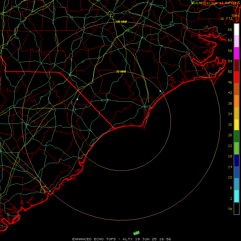
Task: Select the cyan legend swatch
Action: pos(236,196)
